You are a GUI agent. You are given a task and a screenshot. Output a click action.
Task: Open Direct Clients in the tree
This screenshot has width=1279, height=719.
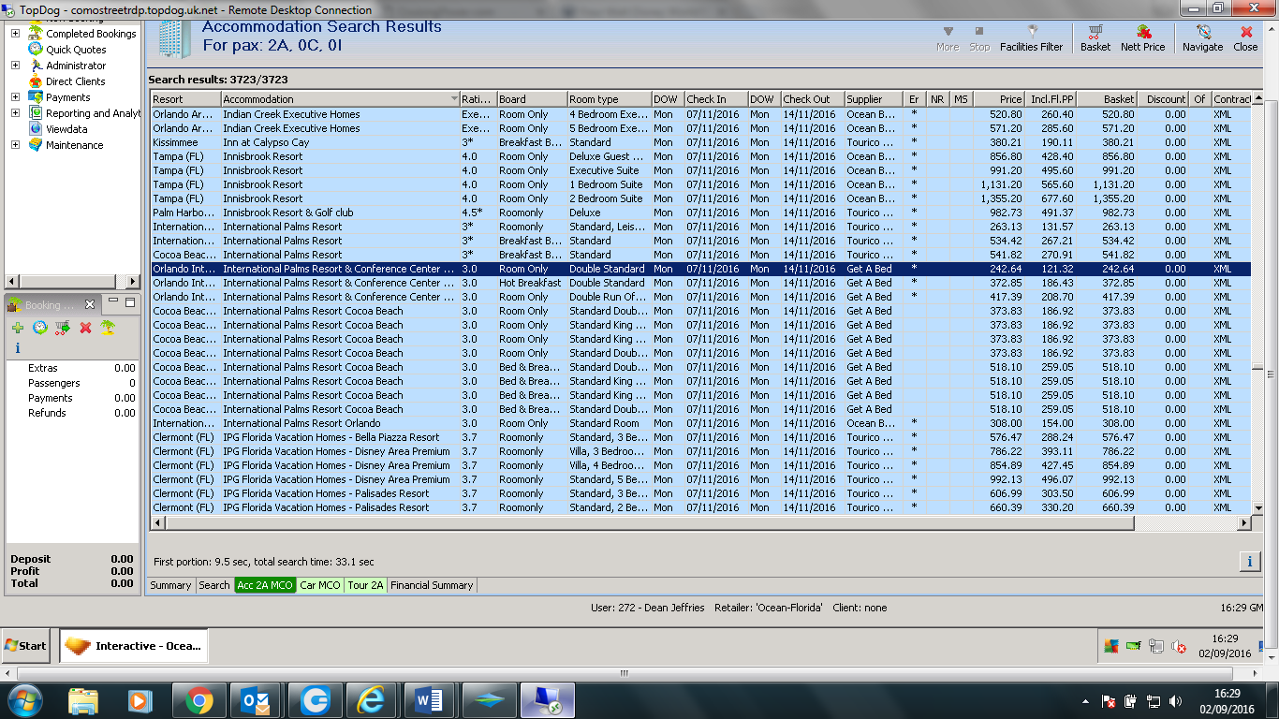pos(76,81)
